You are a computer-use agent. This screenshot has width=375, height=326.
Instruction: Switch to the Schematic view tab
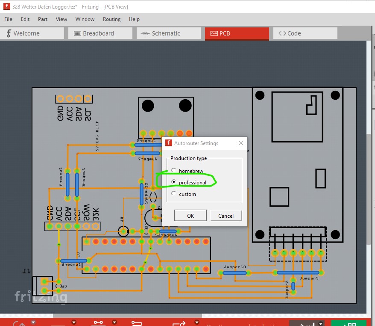click(x=169, y=33)
